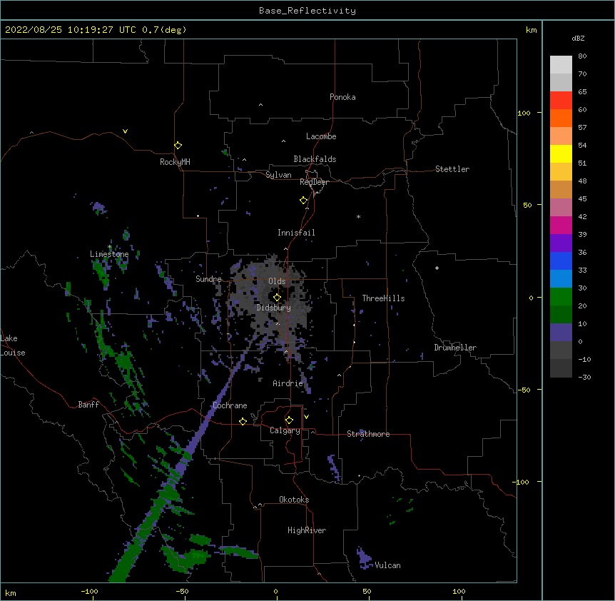Click the yellow diamond marker above RockyMH
Image resolution: width=615 pixels, height=601 pixels.
(178, 146)
